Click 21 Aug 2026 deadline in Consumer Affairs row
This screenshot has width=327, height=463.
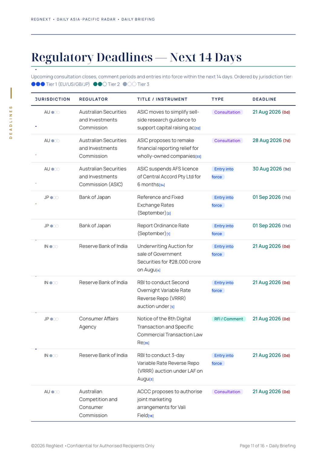(x=271, y=319)
